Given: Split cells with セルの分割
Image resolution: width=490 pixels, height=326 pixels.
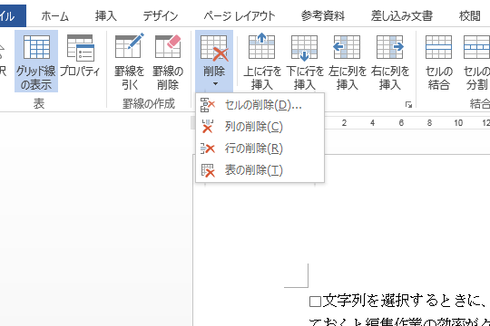Looking at the screenshot, I should [476, 62].
